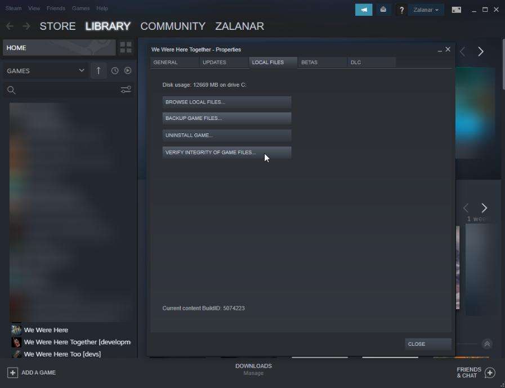Select We Were Here Together [development] entry
Image resolution: width=505 pixels, height=388 pixels.
(77, 342)
